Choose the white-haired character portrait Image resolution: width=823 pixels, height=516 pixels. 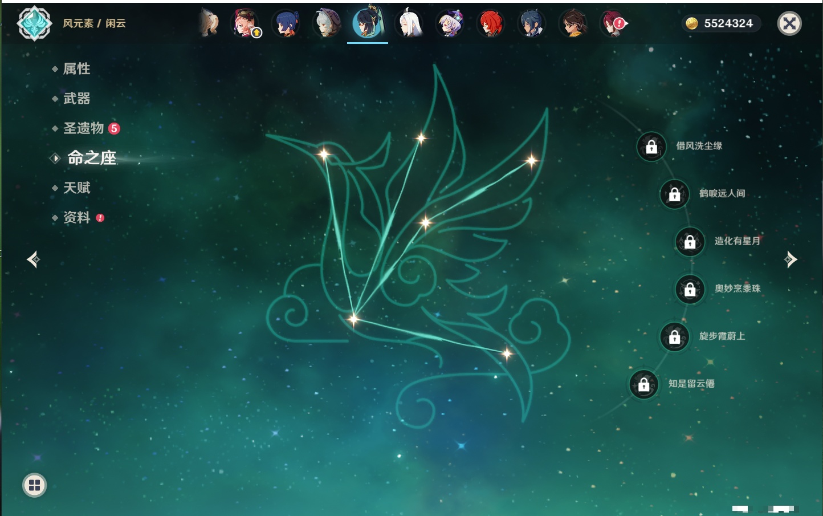[409, 24]
